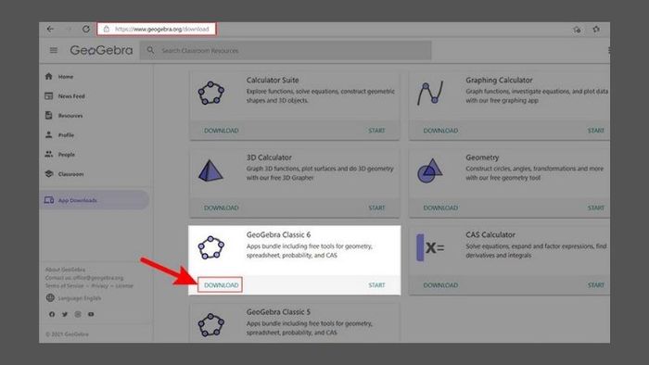Download Calculator Suite
Image resolution: width=649 pixels, height=365 pixels.
click(222, 131)
